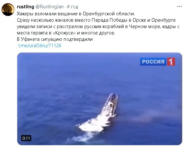Image resolution: width=185 pixels, height=148 pixels.
Task: Open the rustling display name profile
Action: [x=26, y=7]
